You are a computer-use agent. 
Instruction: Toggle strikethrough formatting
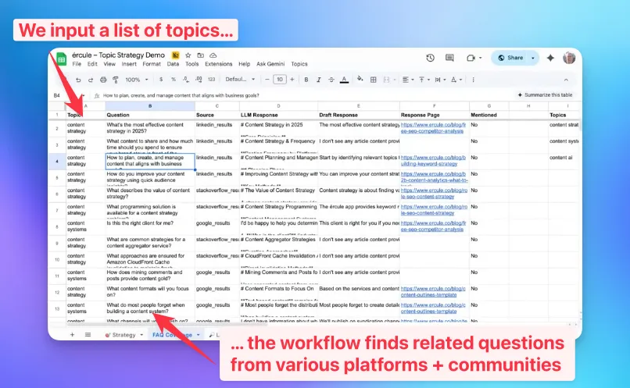click(x=331, y=80)
